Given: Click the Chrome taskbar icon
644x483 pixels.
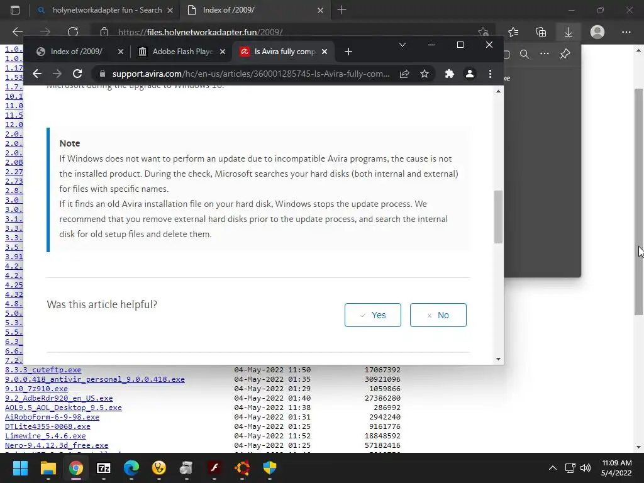Looking at the screenshot, I should (x=75, y=467).
